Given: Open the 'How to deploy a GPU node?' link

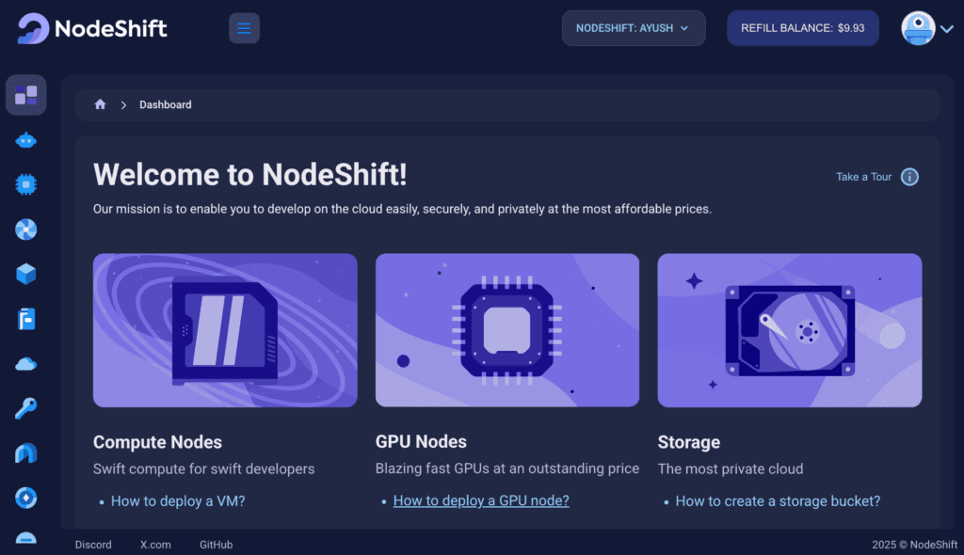Looking at the screenshot, I should (x=481, y=500).
